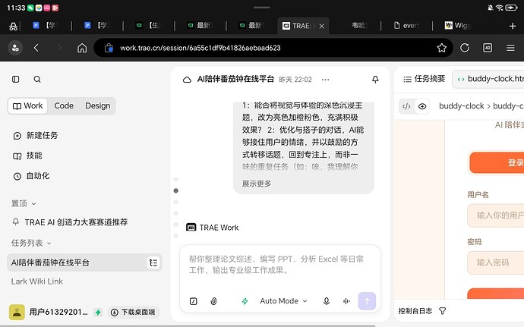The height and width of the screenshot is (327, 524).
Task: Attach a file with the paperclip icon
Action: 213,301
